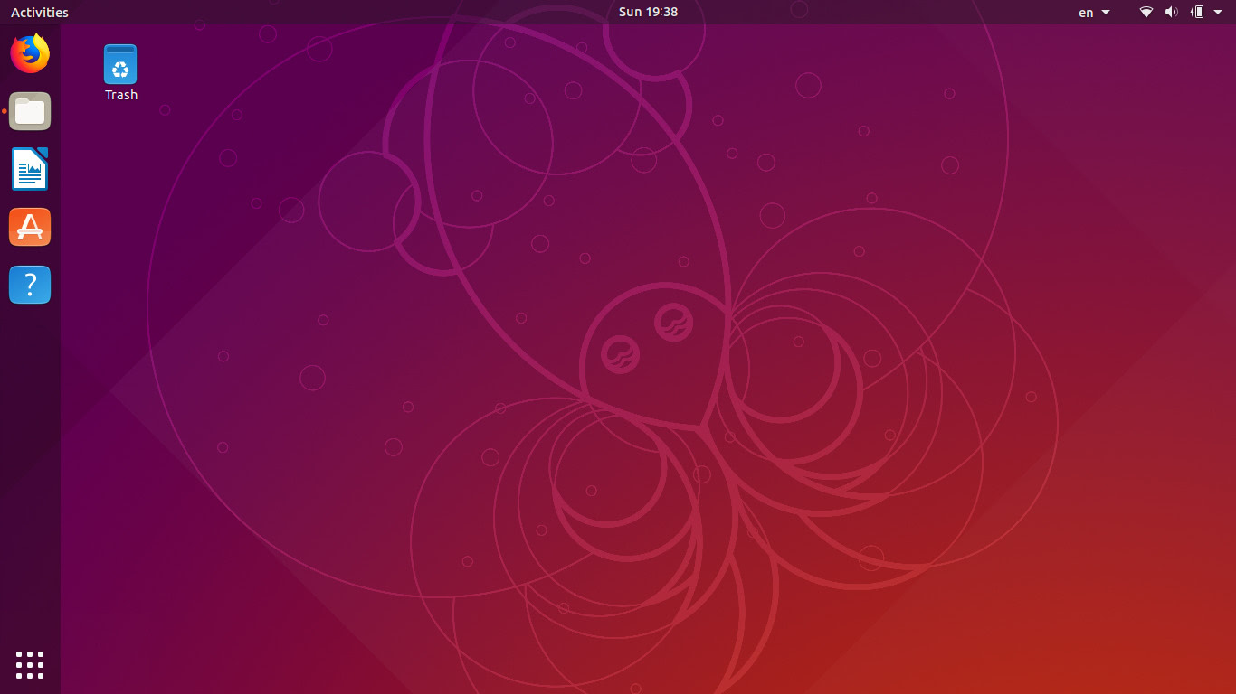The height and width of the screenshot is (694, 1236).
Task: Open the system menu dropdown arrow
Action: click(1218, 12)
